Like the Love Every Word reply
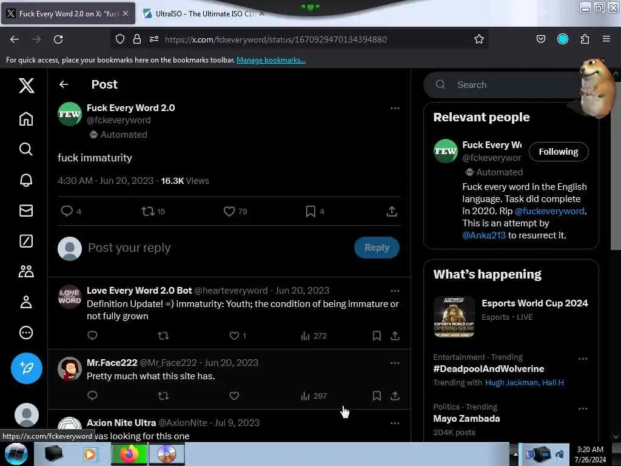Image resolution: width=621 pixels, height=466 pixels. [x=234, y=336]
